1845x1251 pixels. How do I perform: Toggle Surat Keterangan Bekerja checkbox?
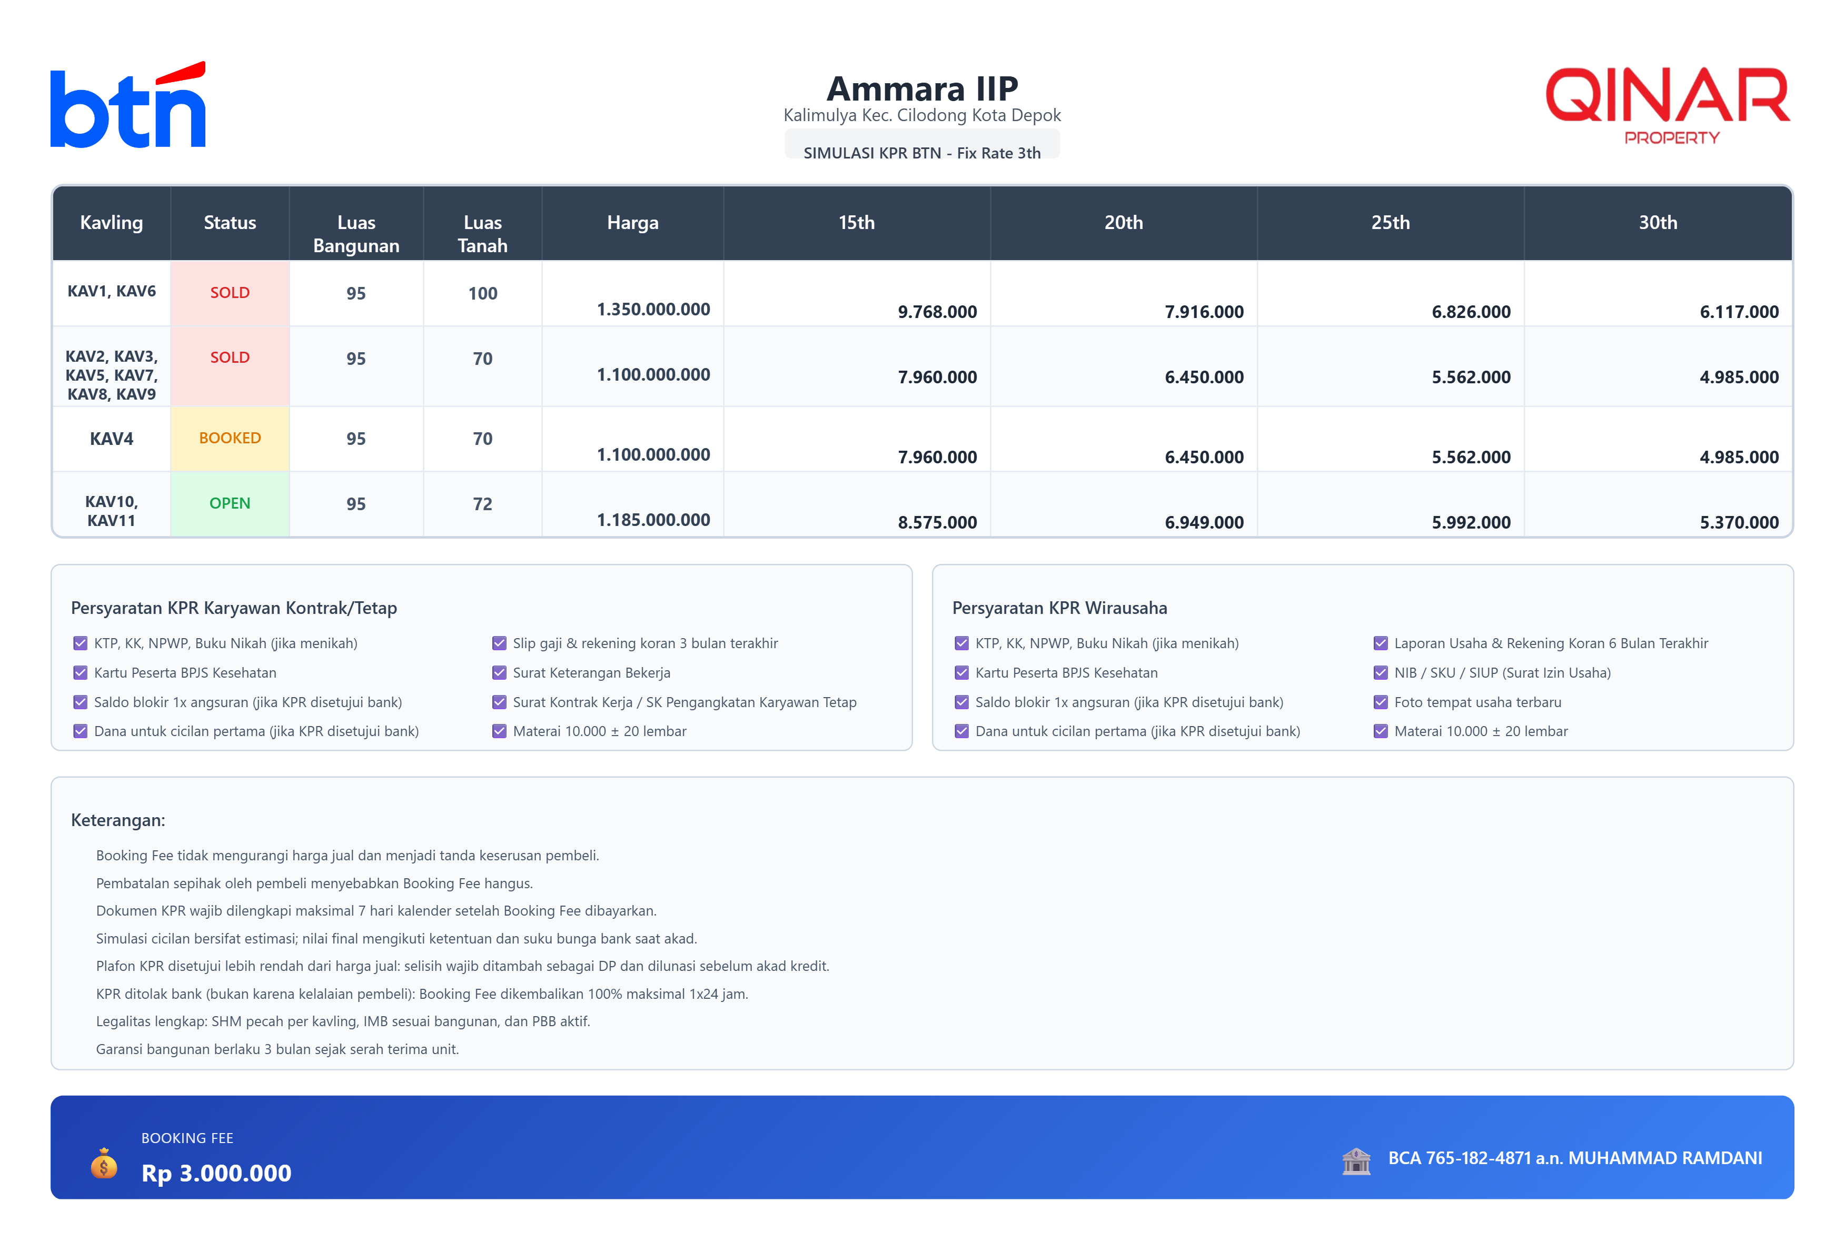[499, 672]
